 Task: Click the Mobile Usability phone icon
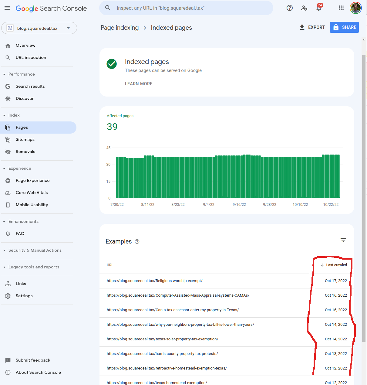tap(8, 205)
